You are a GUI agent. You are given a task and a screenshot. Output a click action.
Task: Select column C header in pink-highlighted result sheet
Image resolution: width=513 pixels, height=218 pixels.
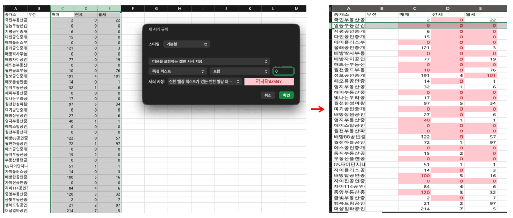tap(415, 8)
